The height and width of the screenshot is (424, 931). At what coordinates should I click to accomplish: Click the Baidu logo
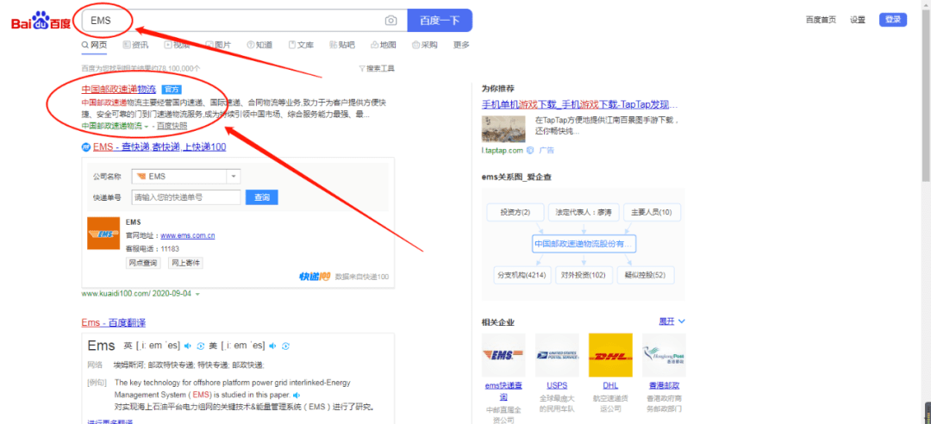pos(41,22)
